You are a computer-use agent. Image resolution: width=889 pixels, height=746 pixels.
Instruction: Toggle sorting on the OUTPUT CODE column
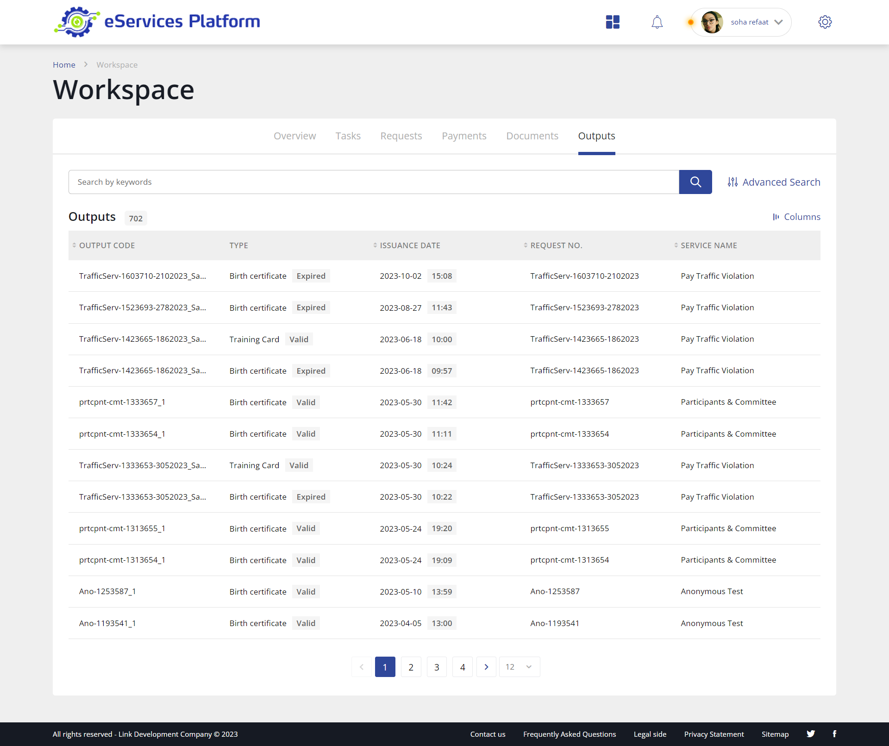(x=75, y=245)
